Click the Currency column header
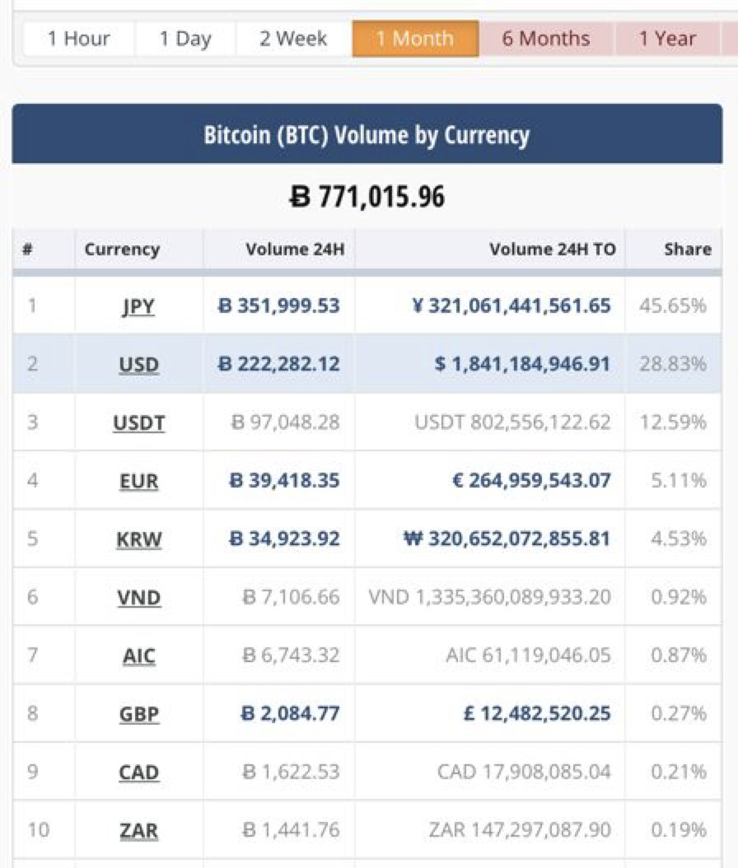The width and height of the screenshot is (738, 868). [122, 249]
